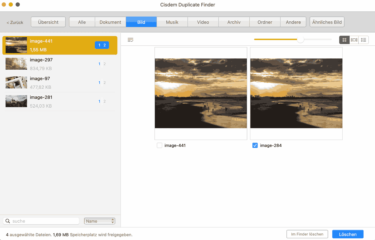Screen dimensions: 375x240
Task: Switch to the Musik tab
Action: 172,22
